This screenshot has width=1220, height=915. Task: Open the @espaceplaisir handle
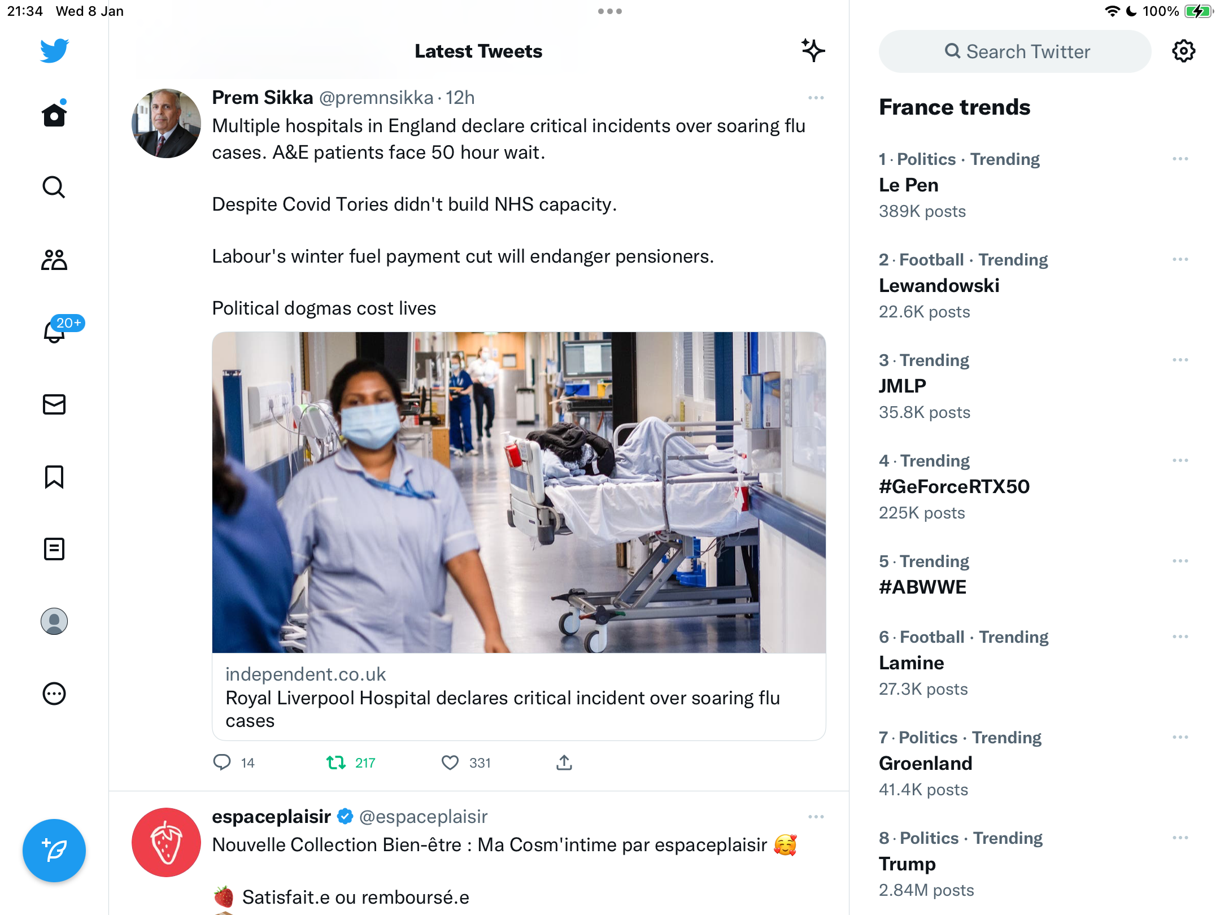pos(423,817)
